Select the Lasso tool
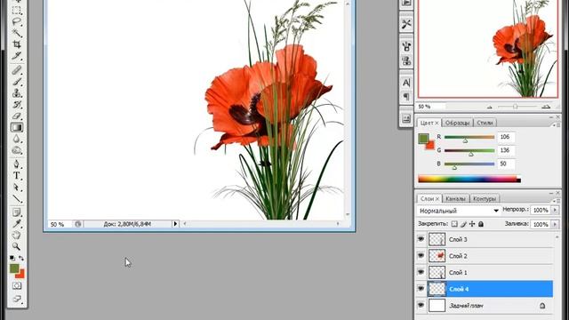 pos(17,21)
